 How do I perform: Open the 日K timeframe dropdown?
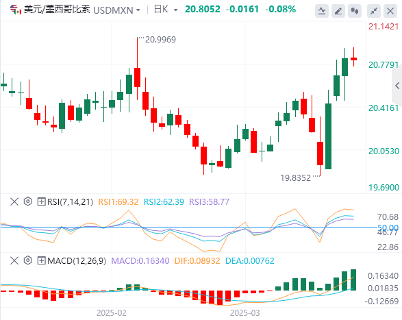[166, 10]
